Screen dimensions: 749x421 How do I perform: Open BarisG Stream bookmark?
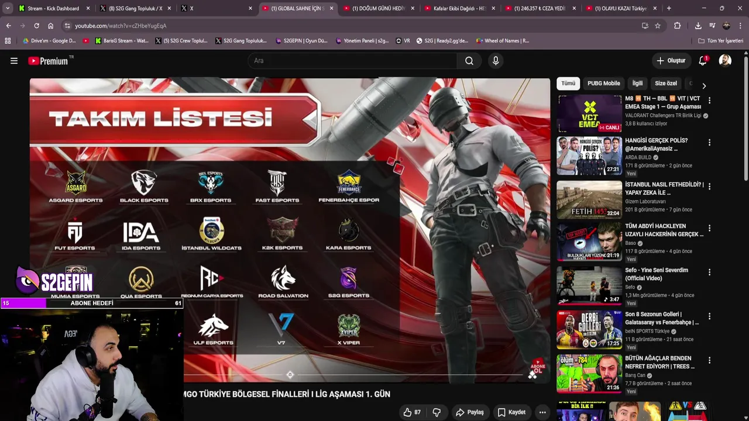(122, 41)
